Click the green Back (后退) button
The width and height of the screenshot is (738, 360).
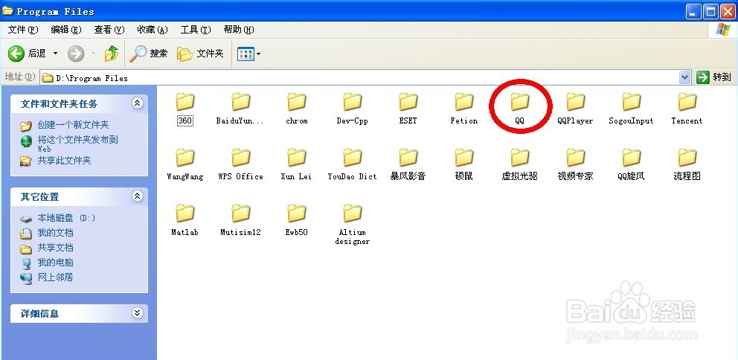(27, 54)
